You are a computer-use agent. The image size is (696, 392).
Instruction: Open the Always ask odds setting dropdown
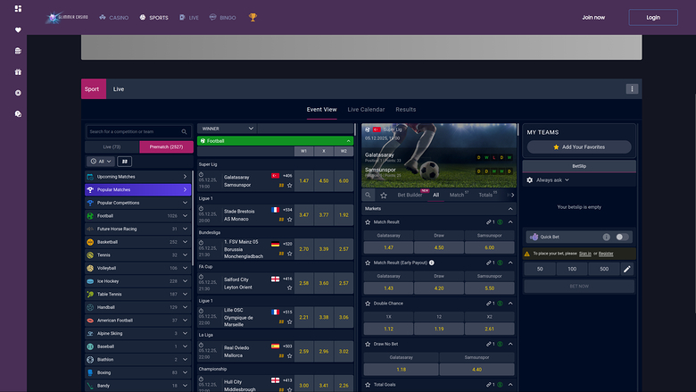552,180
